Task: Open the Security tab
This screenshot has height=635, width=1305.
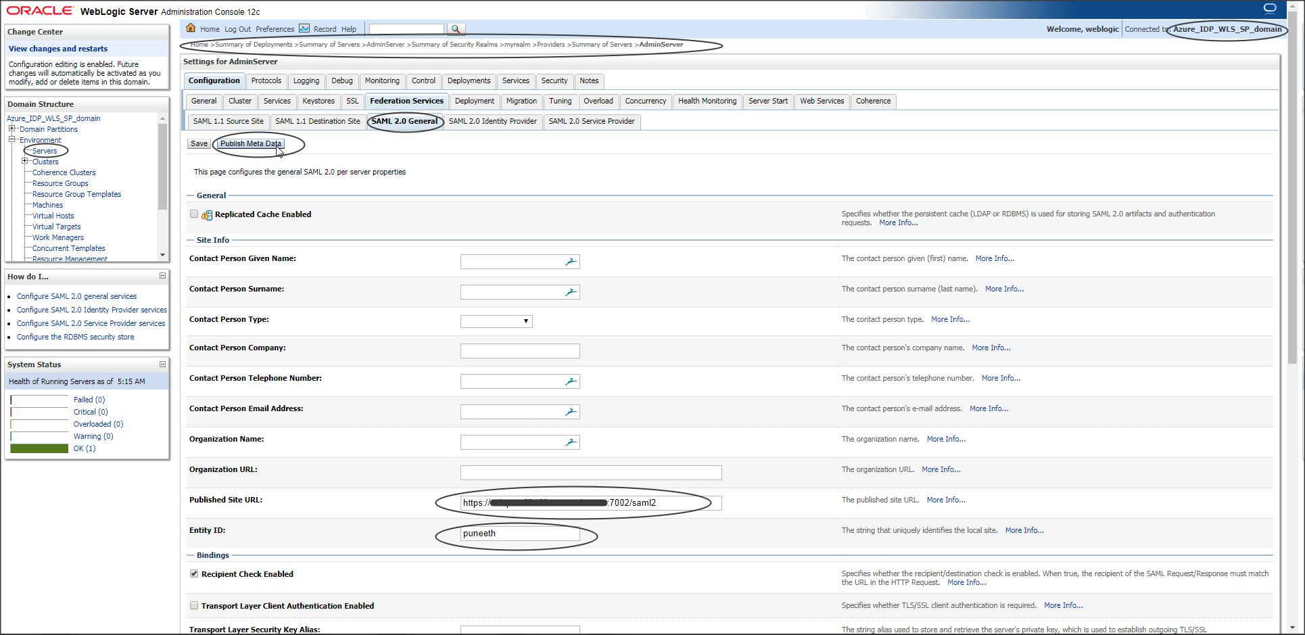Action: click(554, 81)
